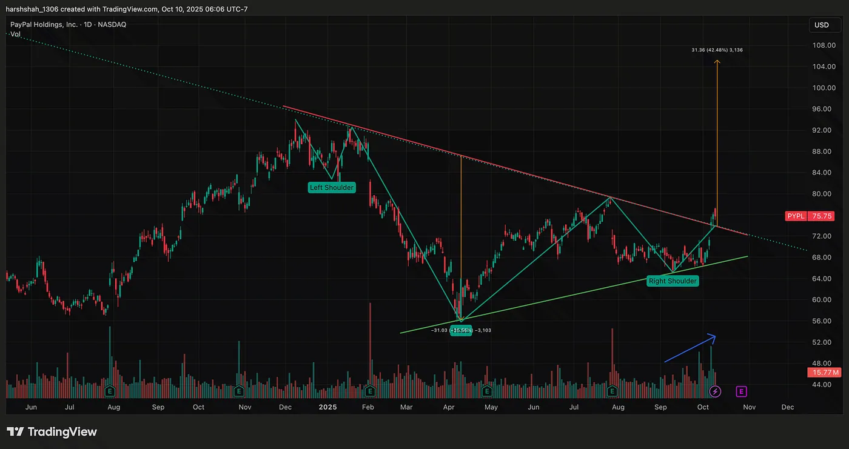Click the earnings E marker near August 2024
The image size is (849, 449).
click(110, 391)
